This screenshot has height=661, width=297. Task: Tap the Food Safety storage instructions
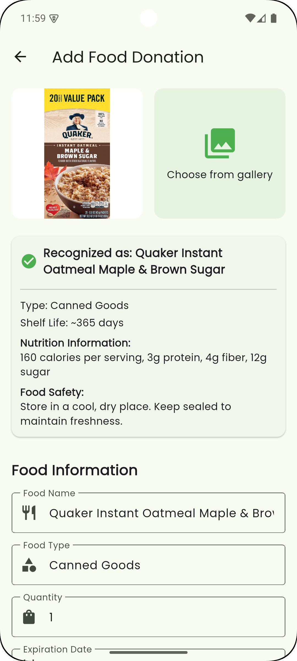coord(126,414)
